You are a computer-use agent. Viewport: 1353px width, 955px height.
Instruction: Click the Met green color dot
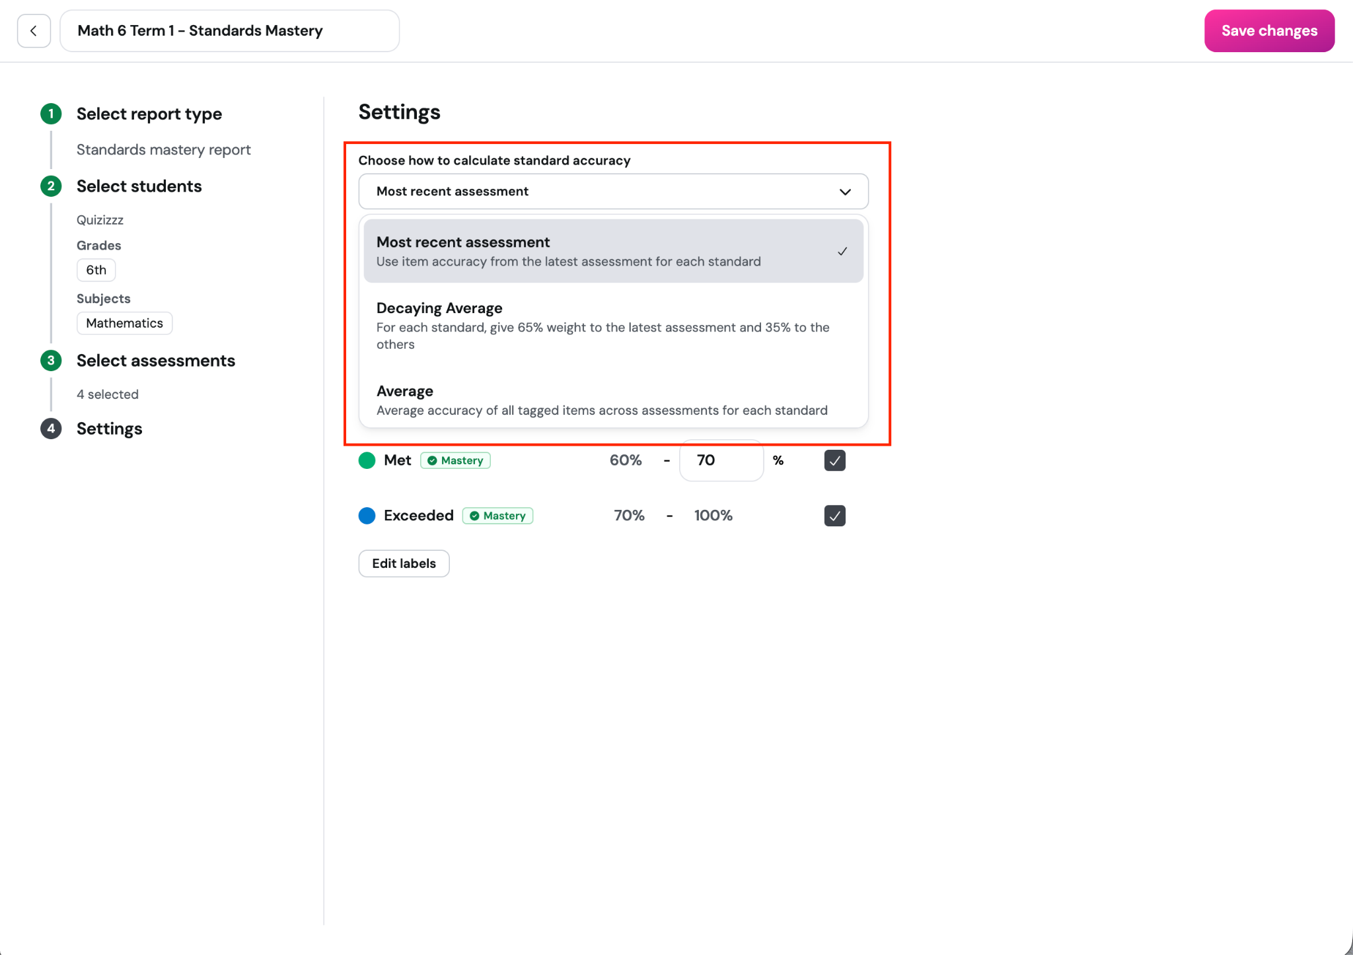367,460
